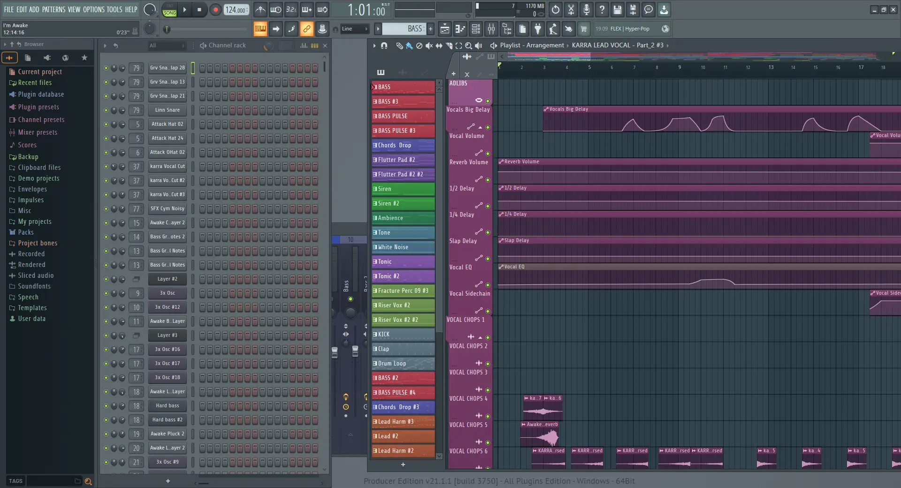The width and height of the screenshot is (901, 488).
Task: Toggle the metronome
Action: (260, 9)
